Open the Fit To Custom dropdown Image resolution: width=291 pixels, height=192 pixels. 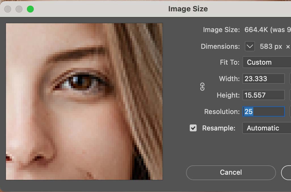click(267, 62)
